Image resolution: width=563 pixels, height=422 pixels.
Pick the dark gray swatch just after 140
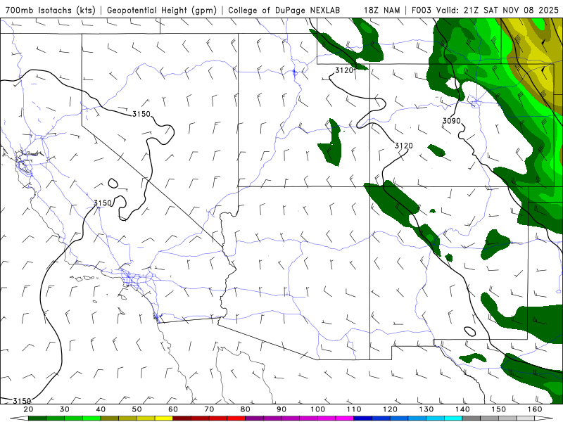[x=472, y=418]
